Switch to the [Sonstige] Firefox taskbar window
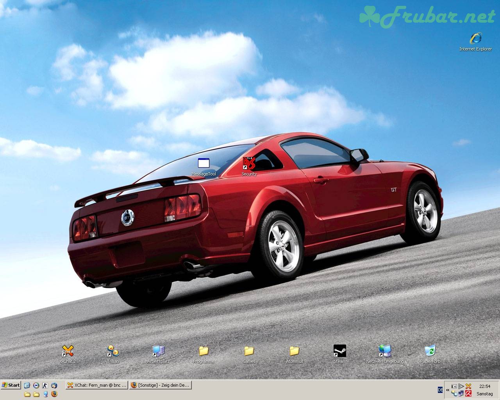Image resolution: width=500 pixels, height=400 pixels. 161,385
